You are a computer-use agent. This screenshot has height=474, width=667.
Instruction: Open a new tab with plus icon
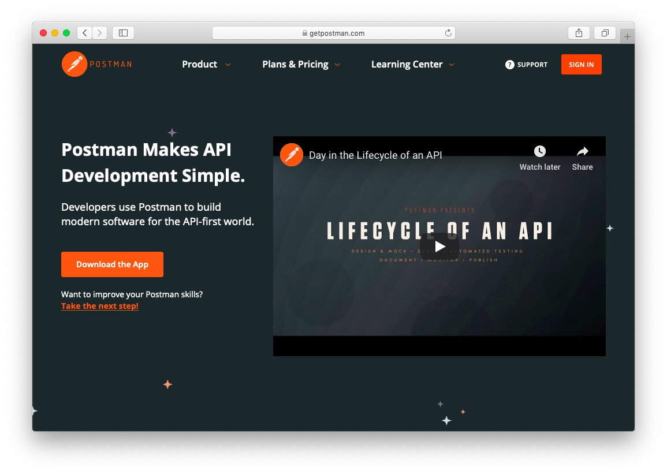click(627, 36)
